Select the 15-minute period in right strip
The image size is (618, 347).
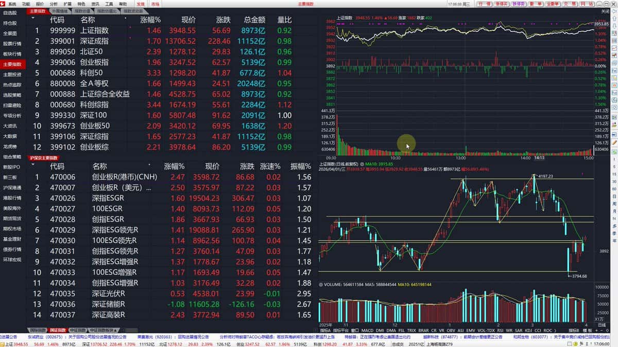(614, 174)
